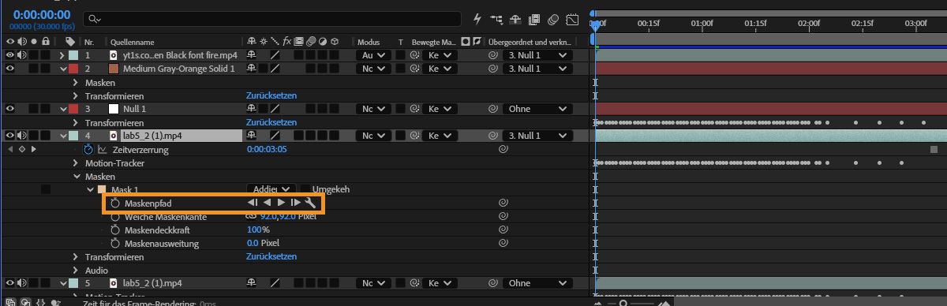Viewport: 947px width, 306px height.
Task: Toggle keyframe diamond for Zeitverzerrung
Action: [x=21, y=149]
